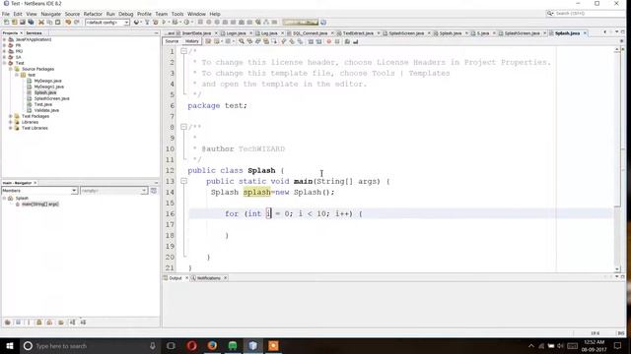
Task: Click Last Edit icon in editor toolbar
Action: [x=208, y=41]
